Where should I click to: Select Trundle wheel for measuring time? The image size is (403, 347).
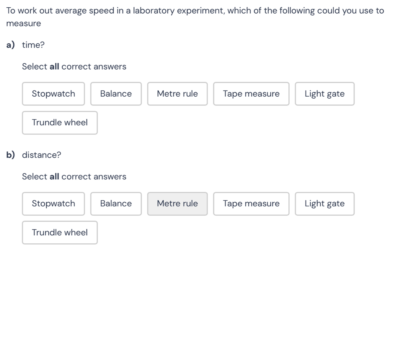click(60, 123)
